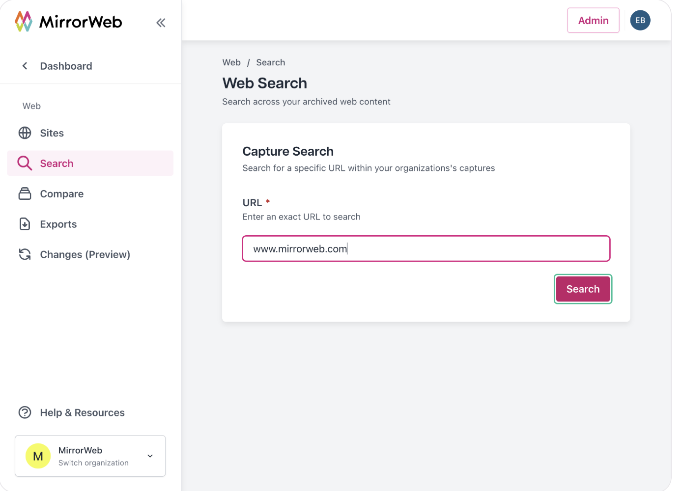
Task: Click the yellow M organization avatar
Action: [38, 456]
